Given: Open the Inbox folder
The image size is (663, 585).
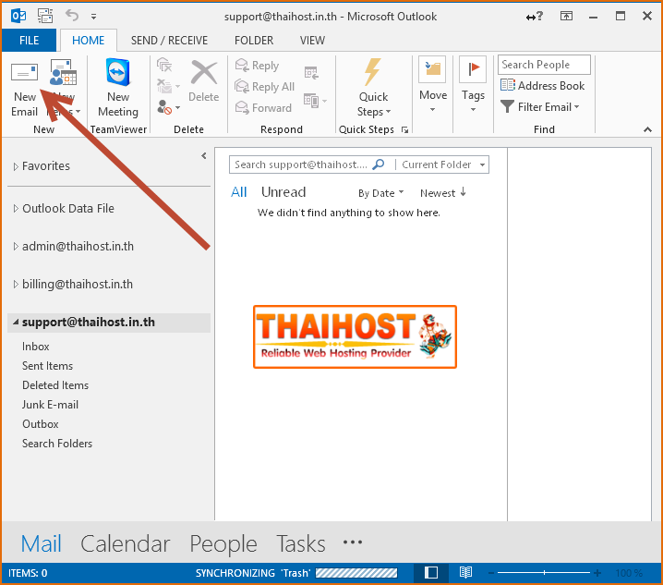Looking at the screenshot, I should click(x=35, y=347).
